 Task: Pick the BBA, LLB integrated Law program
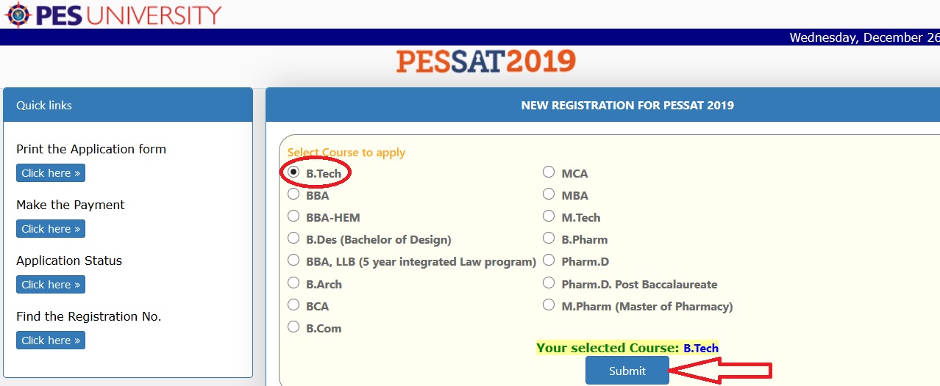293,261
